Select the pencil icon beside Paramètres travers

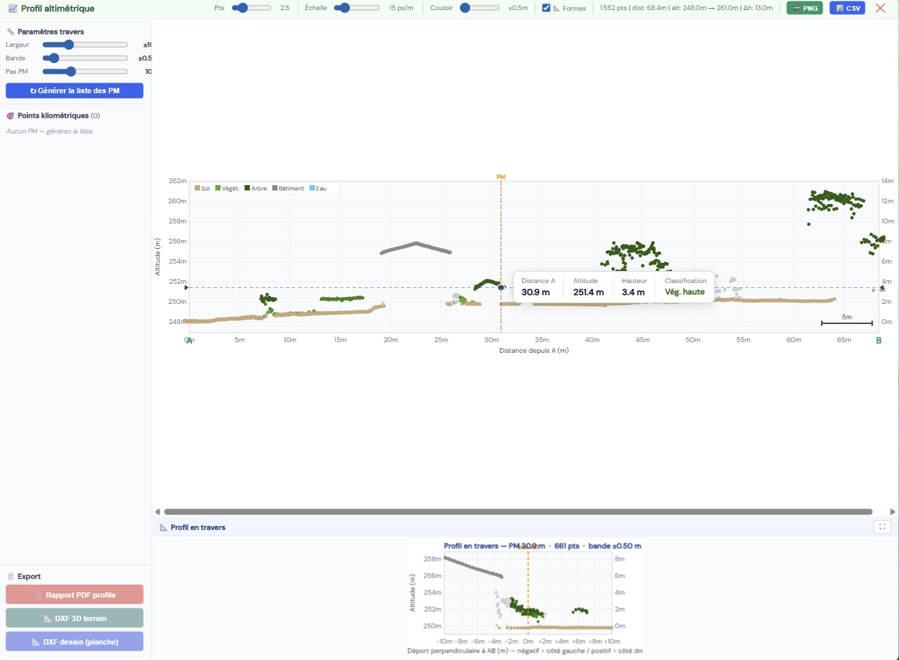tap(11, 31)
